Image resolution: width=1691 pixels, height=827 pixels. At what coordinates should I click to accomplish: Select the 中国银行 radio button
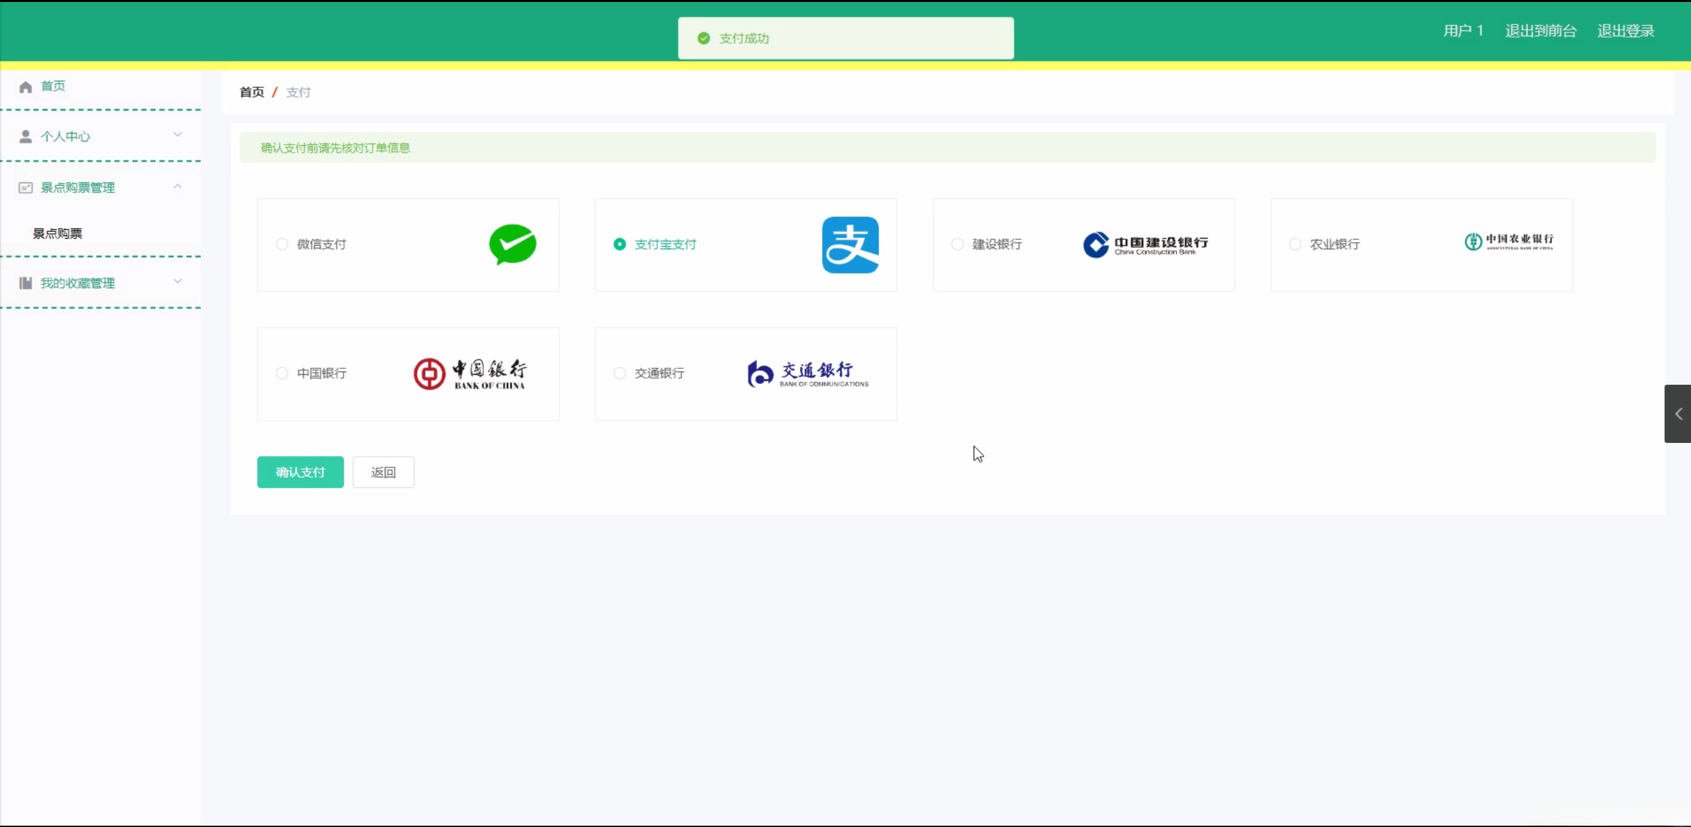[x=282, y=374]
